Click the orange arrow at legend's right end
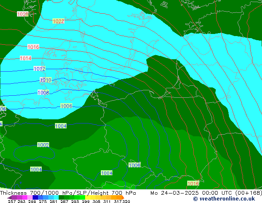262x203 pixels. (x=123, y=197)
